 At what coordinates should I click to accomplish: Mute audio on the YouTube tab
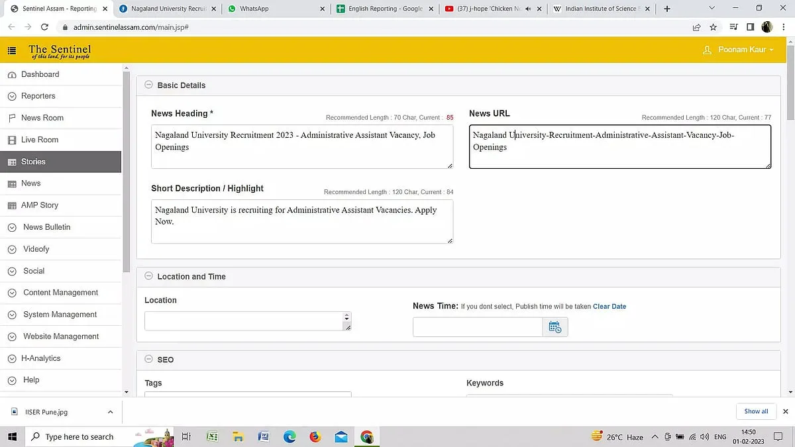(x=527, y=9)
